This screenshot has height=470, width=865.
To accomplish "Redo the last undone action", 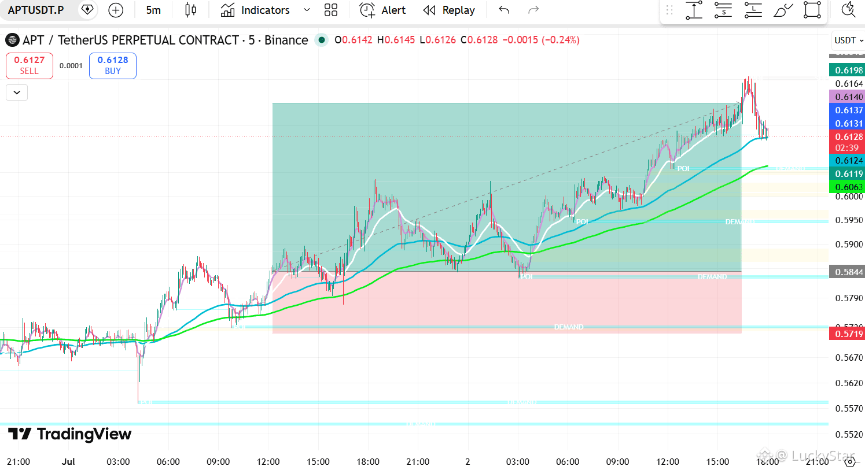I will [533, 10].
